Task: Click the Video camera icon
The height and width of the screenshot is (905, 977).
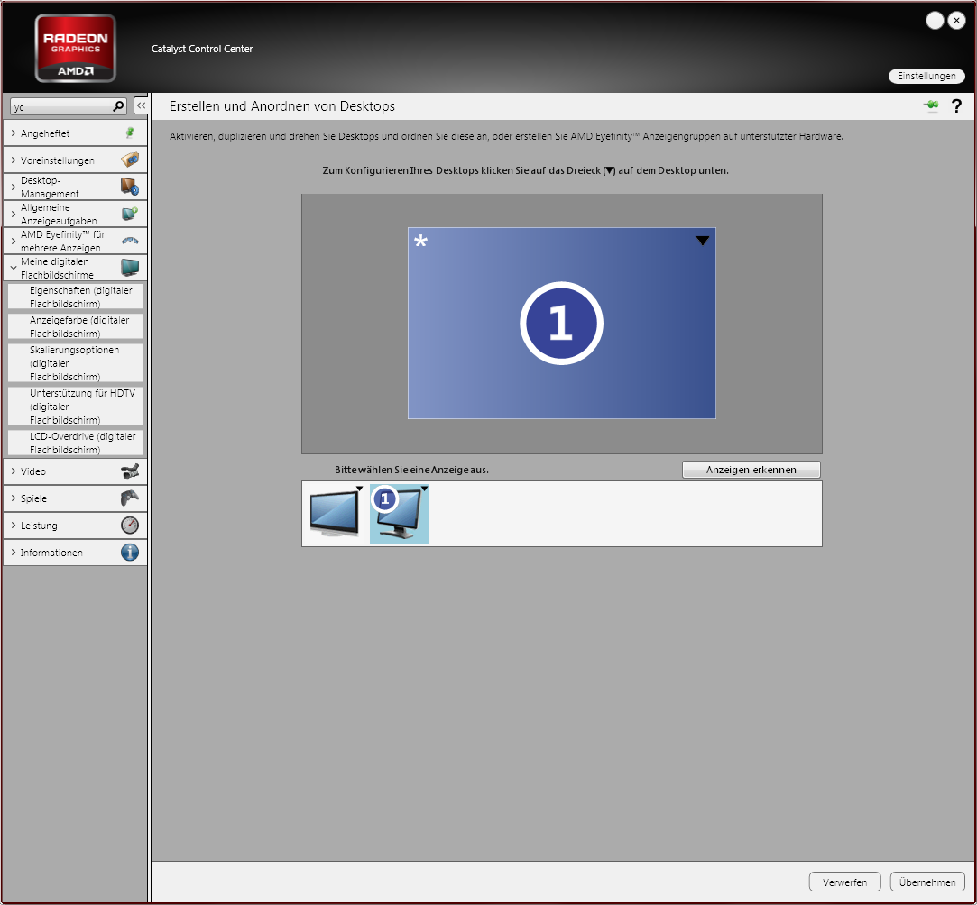Action: (130, 471)
